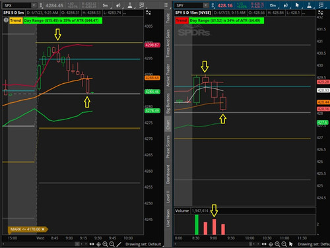The image size is (330, 248).
Task: Open the Big Buttons side tab
Action: coord(168,104)
